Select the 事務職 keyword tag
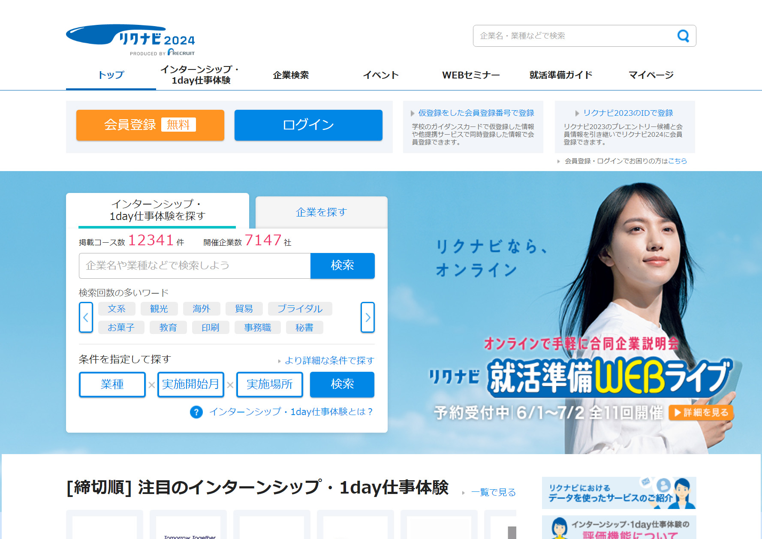762x539 pixels. pos(258,328)
